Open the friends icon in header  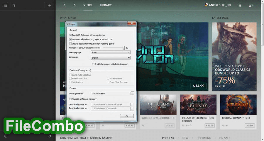[x=240, y=5]
